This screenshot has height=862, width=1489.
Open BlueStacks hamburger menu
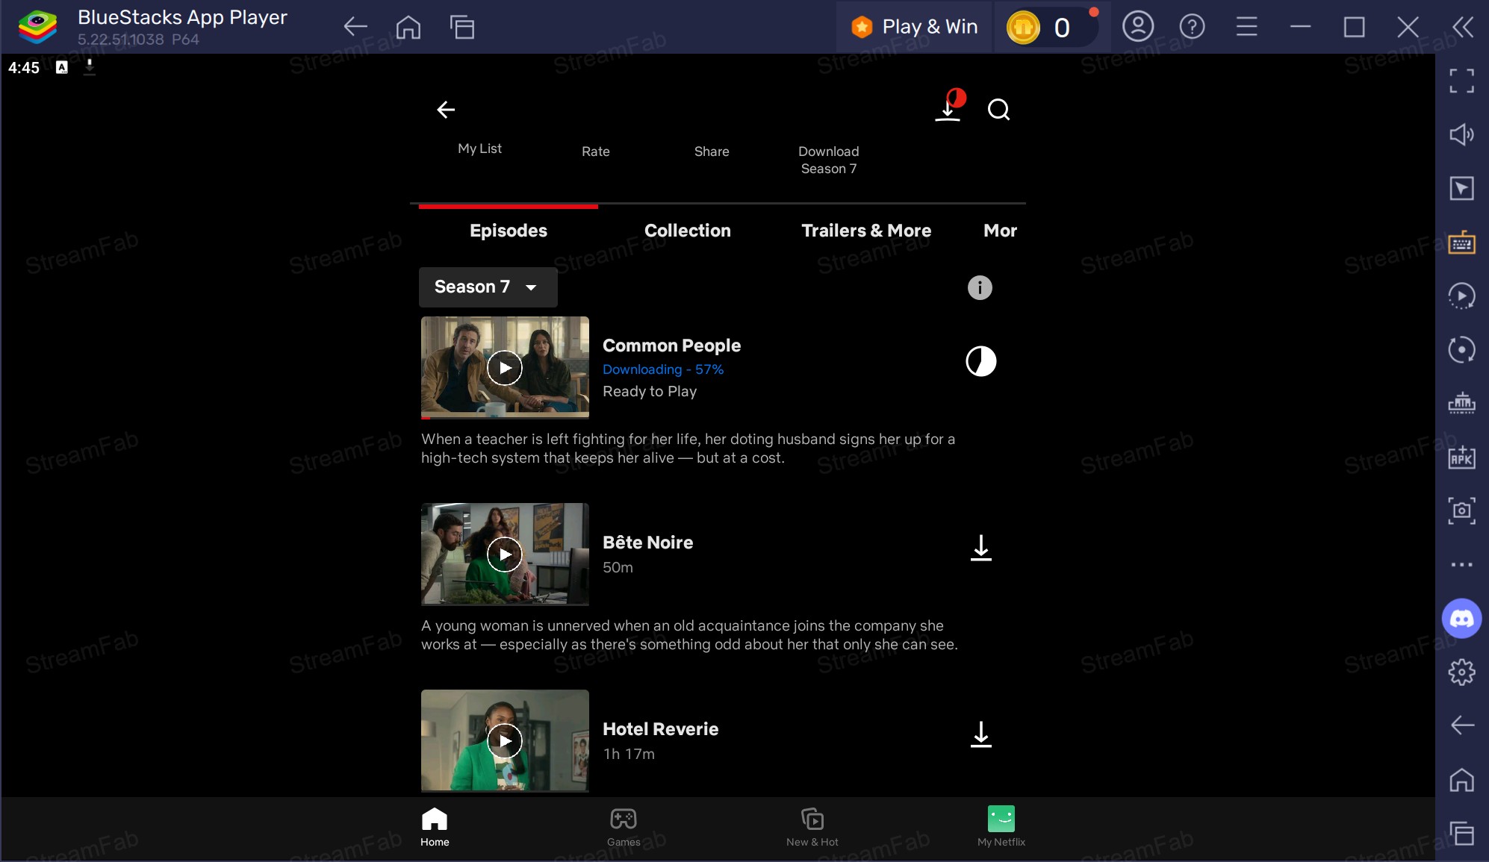pos(1246,28)
